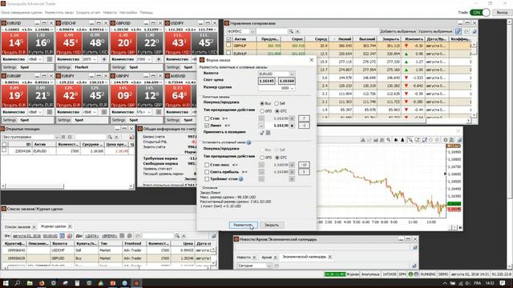Open File Explorer from the taskbar
The height and width of the screenshot is (288, 513).
pos(30,283)
